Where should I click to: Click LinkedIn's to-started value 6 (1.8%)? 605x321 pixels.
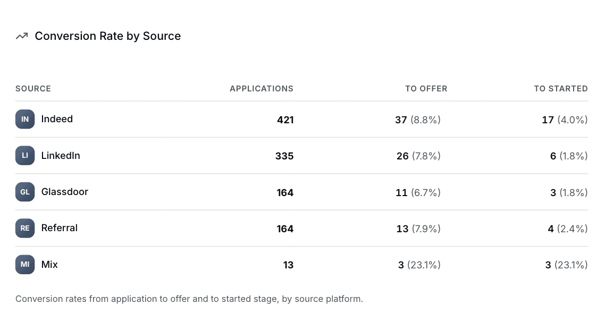[569, 156]
